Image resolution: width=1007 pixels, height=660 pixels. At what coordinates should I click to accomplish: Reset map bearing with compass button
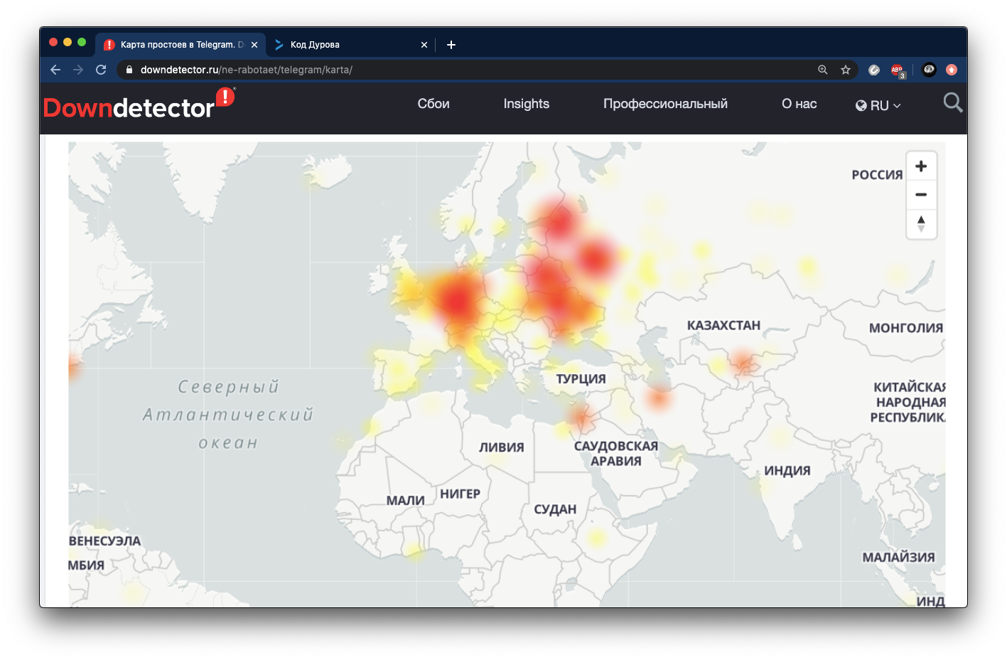pyautogui.click(x=921, y=223)
